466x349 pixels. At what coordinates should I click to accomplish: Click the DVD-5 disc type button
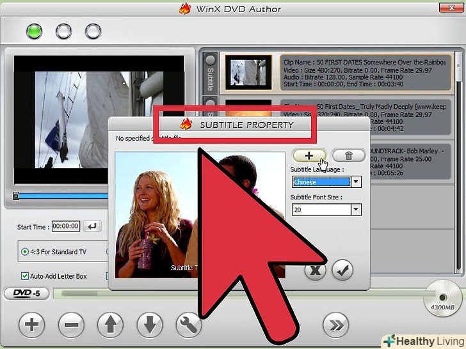(26, 293)
